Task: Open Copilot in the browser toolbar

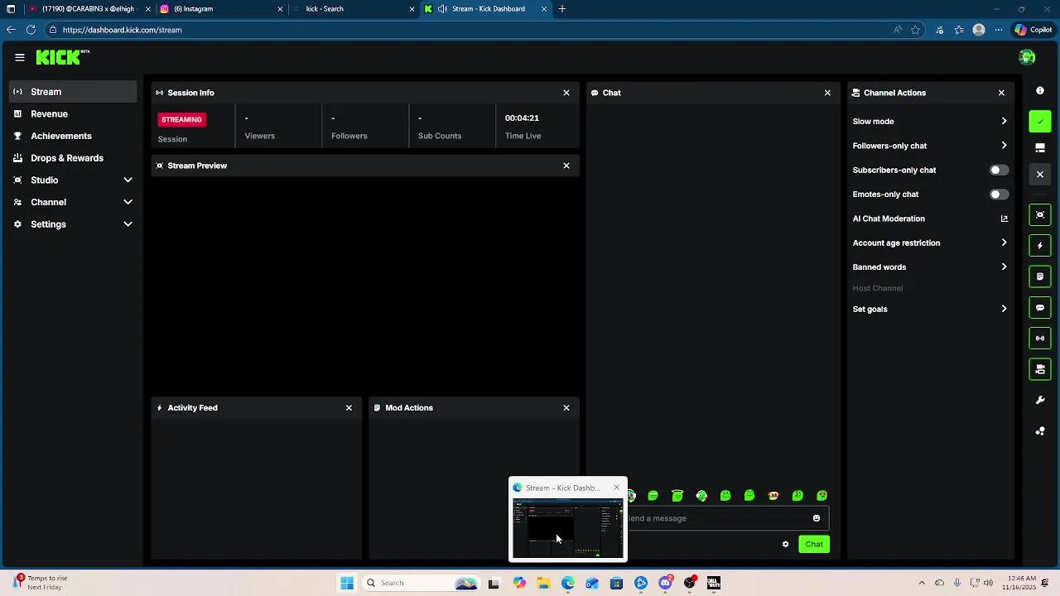Action: [x=1033, y=30]
